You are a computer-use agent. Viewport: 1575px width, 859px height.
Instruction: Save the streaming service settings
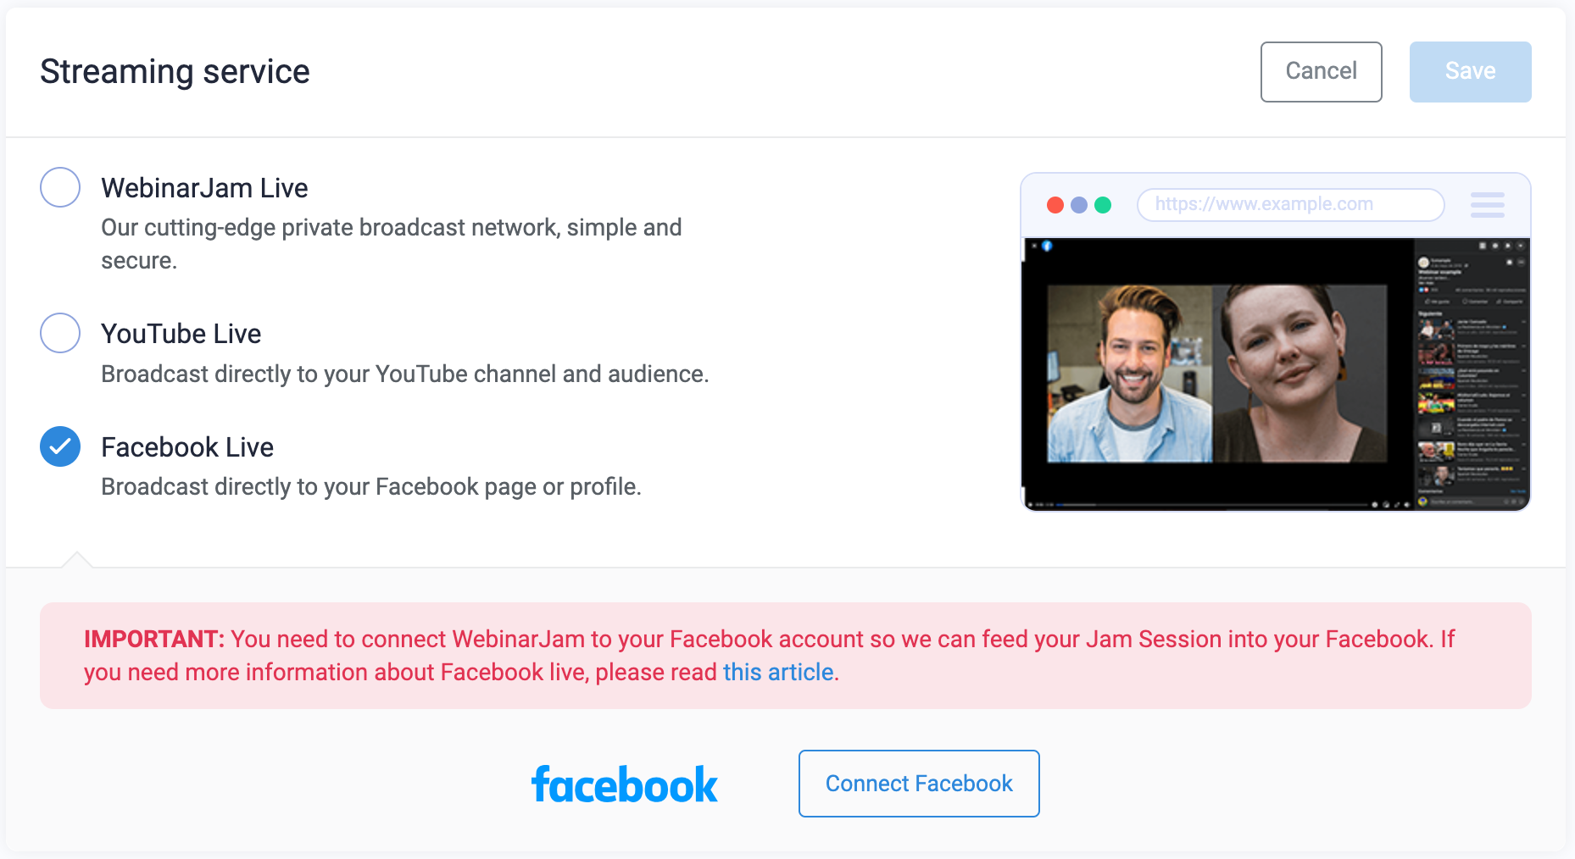click(1470, 71)
